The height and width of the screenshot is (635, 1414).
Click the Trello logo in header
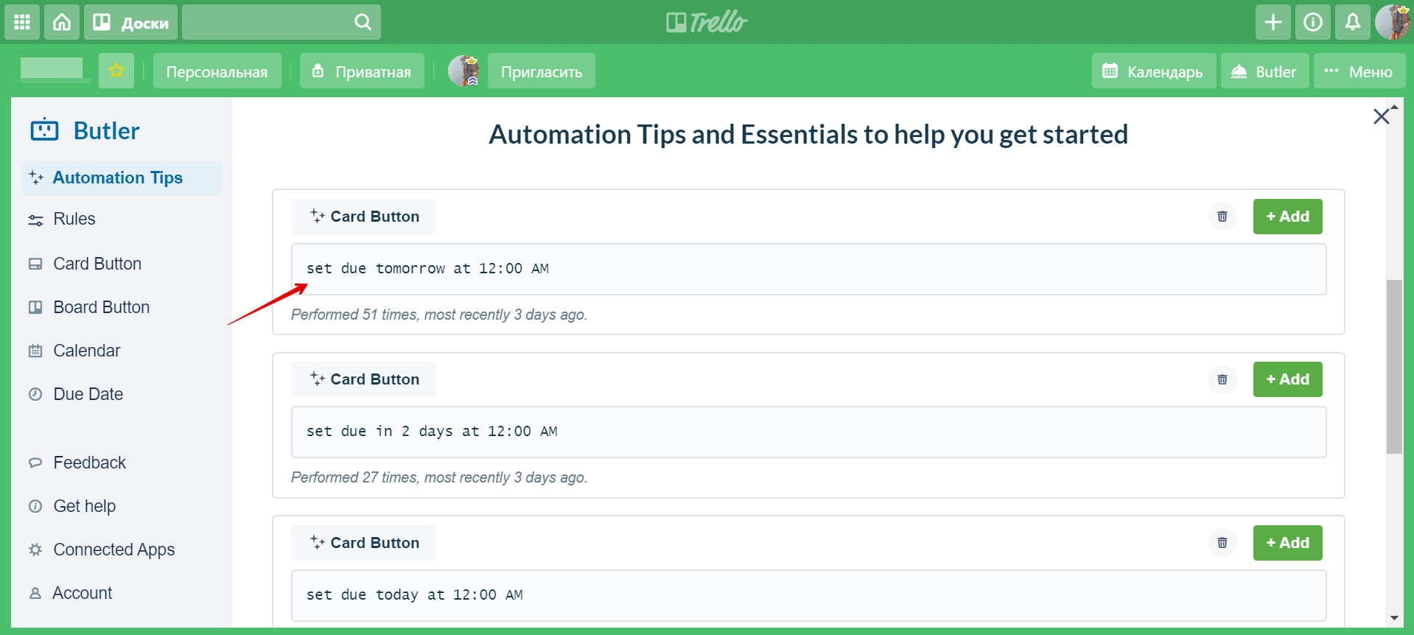click(707, 22)
